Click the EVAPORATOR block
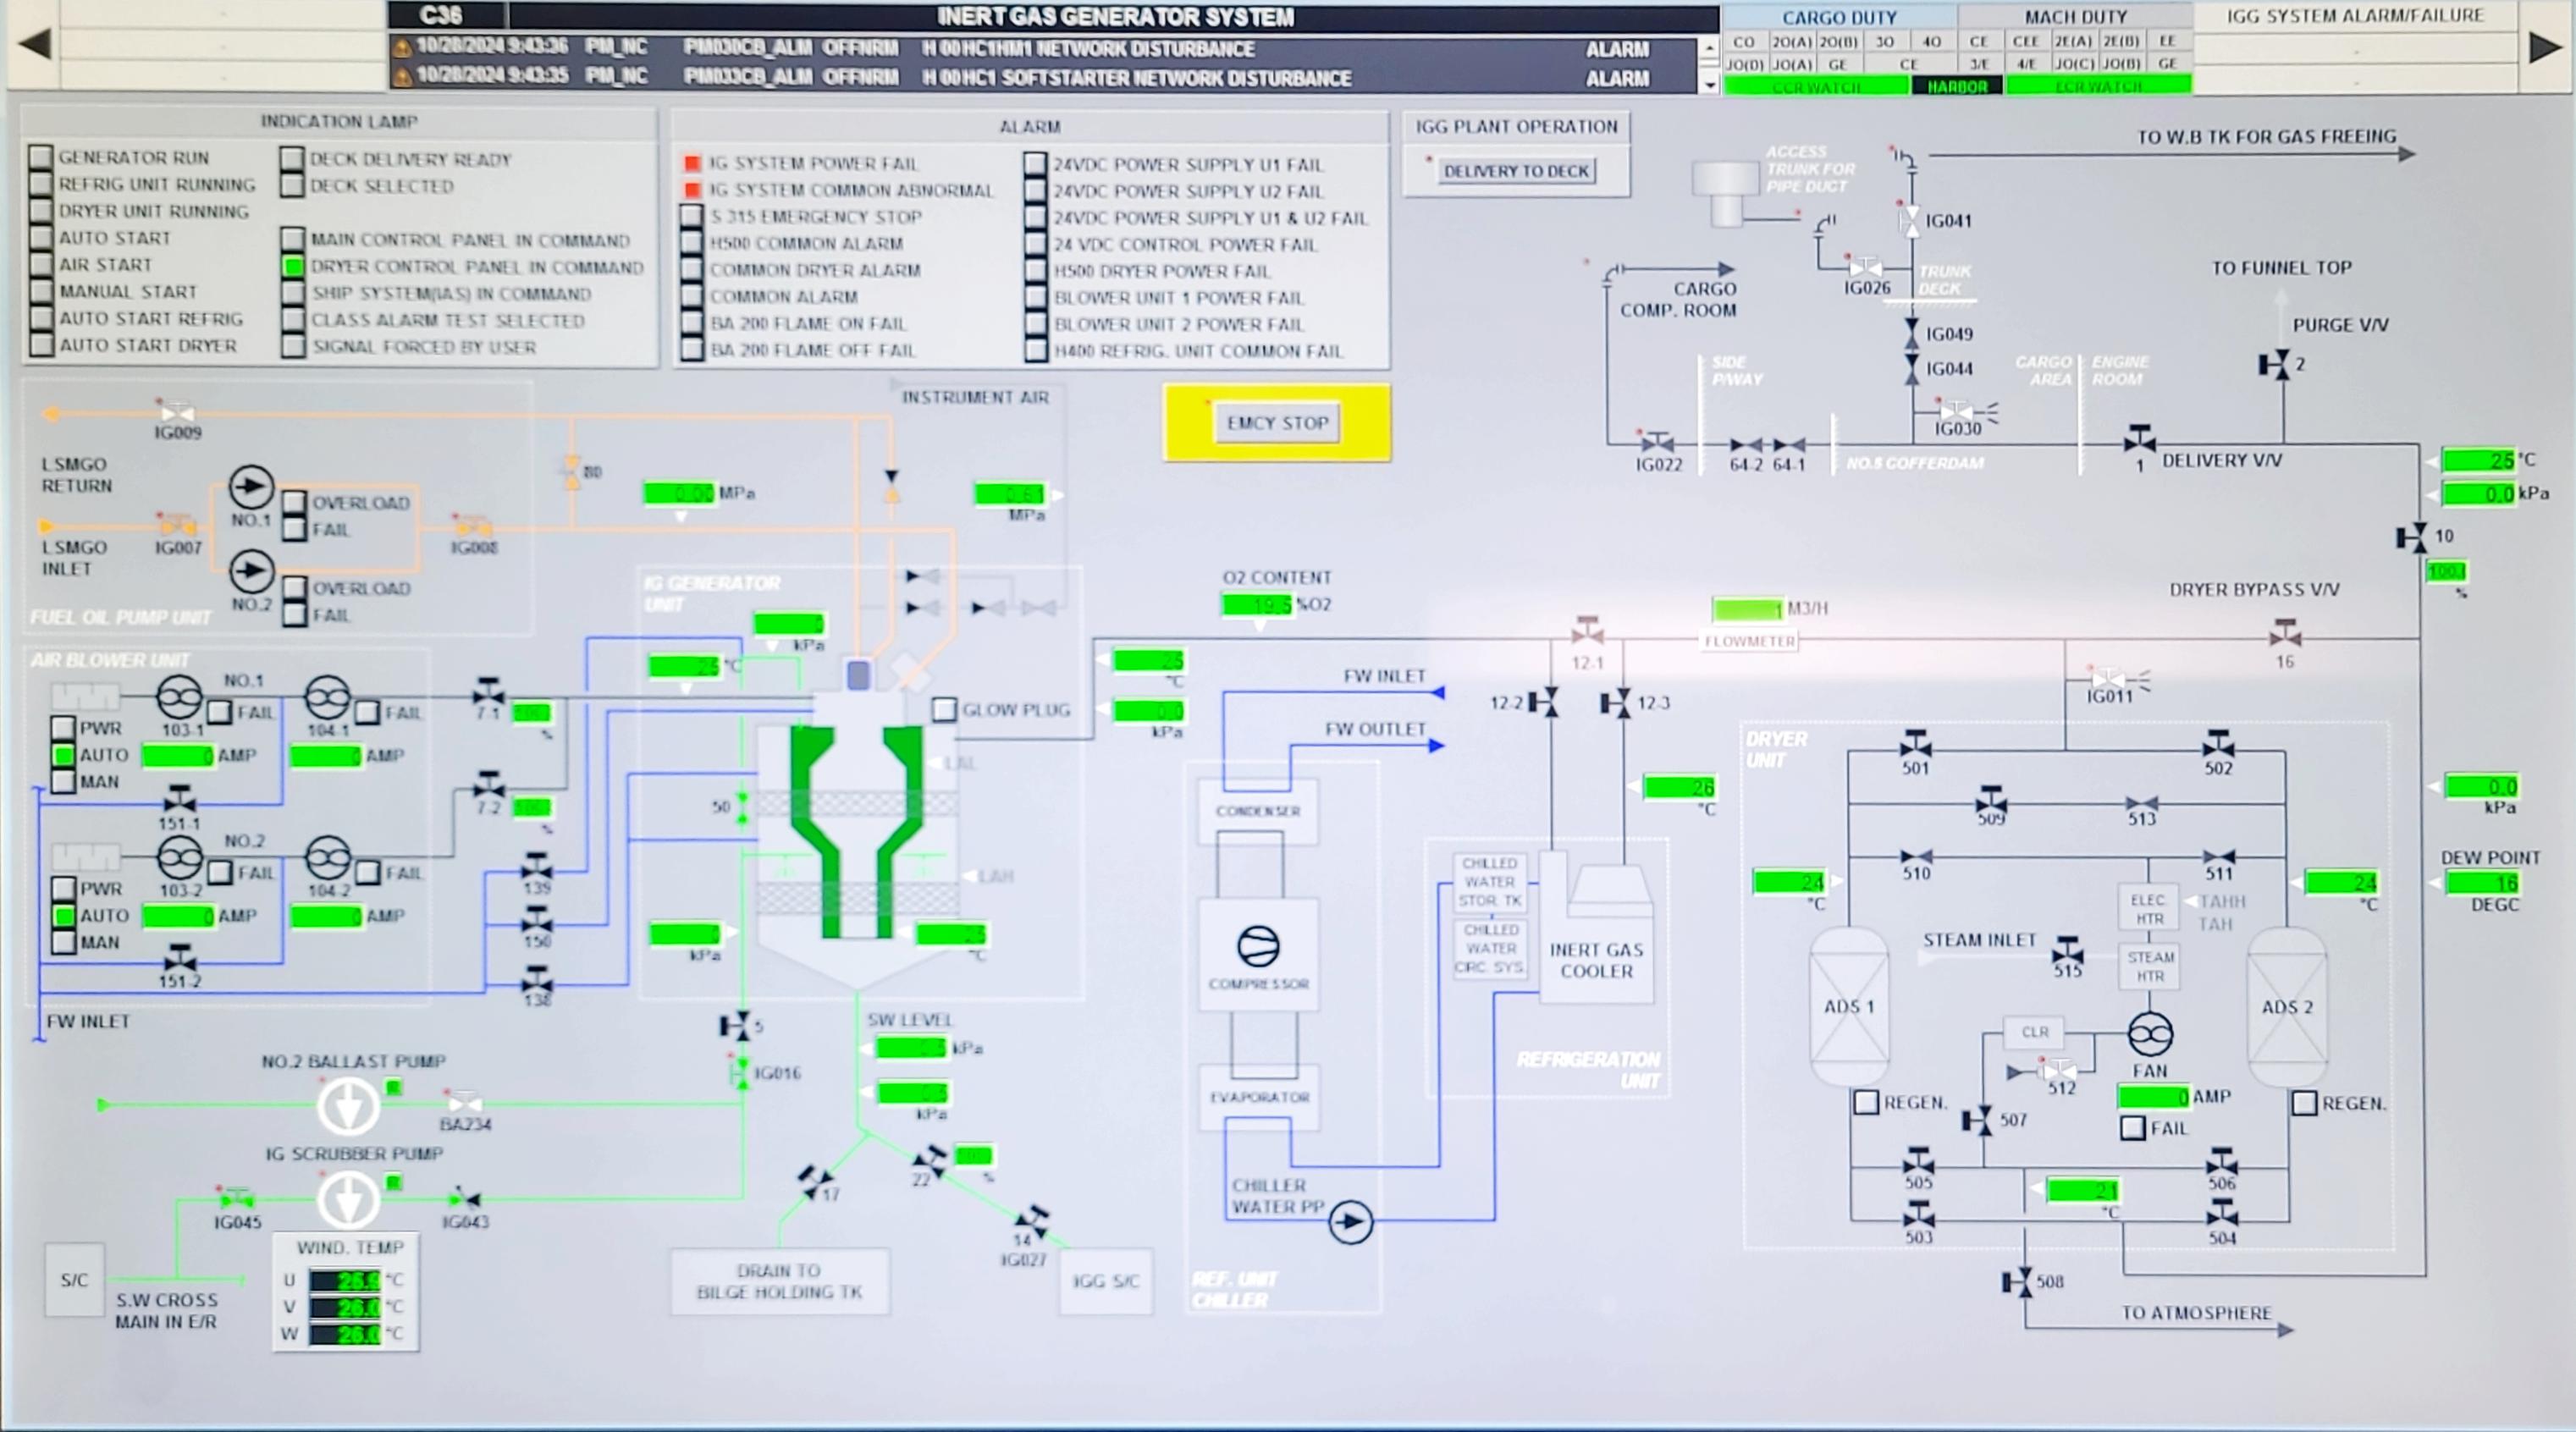 [x=1259, y=1097]
